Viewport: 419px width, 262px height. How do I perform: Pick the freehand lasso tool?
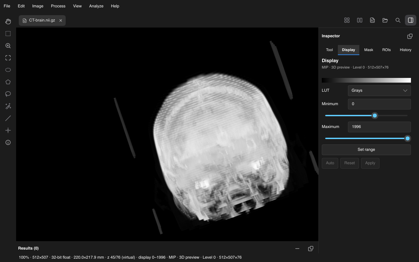point(8,94)
